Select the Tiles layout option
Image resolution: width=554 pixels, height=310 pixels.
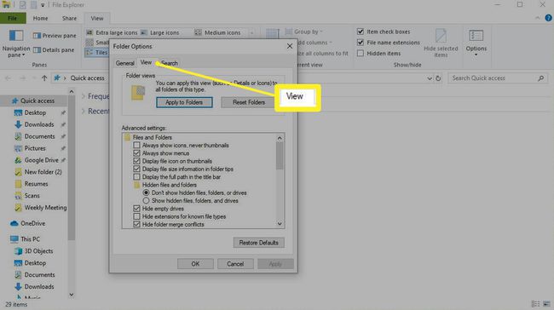tap(97, 52)
